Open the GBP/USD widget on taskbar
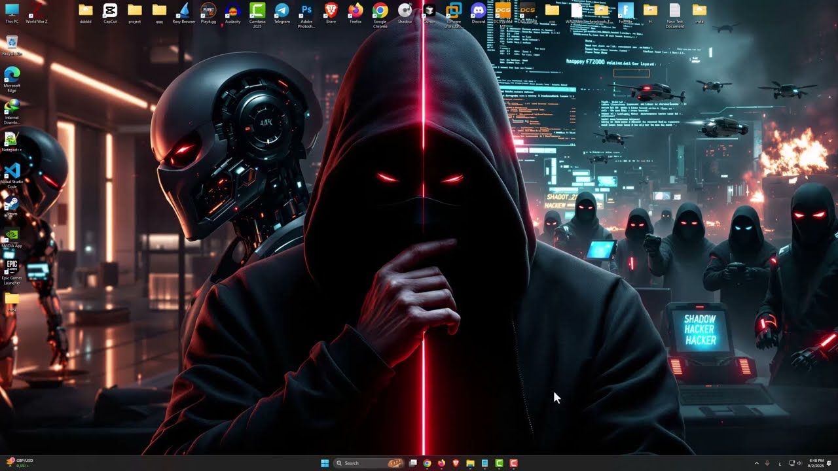 coord(20,463)
